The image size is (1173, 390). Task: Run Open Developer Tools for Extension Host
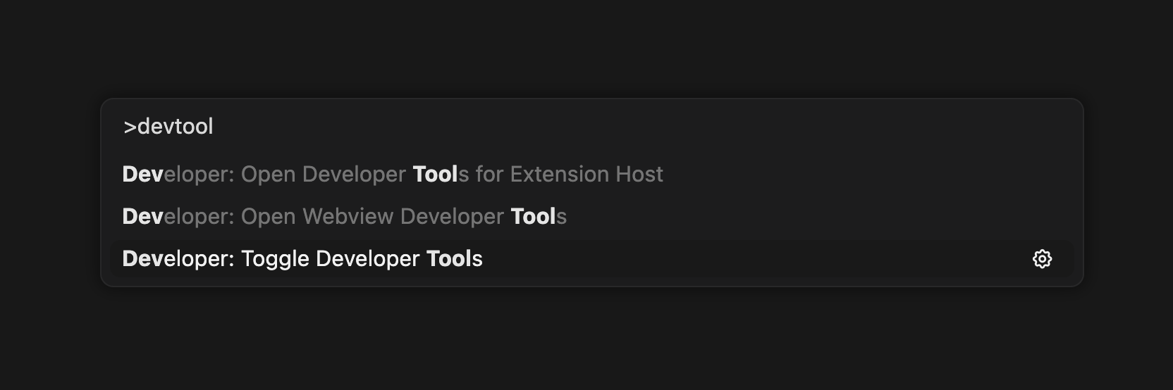click(x=392, y=175)
